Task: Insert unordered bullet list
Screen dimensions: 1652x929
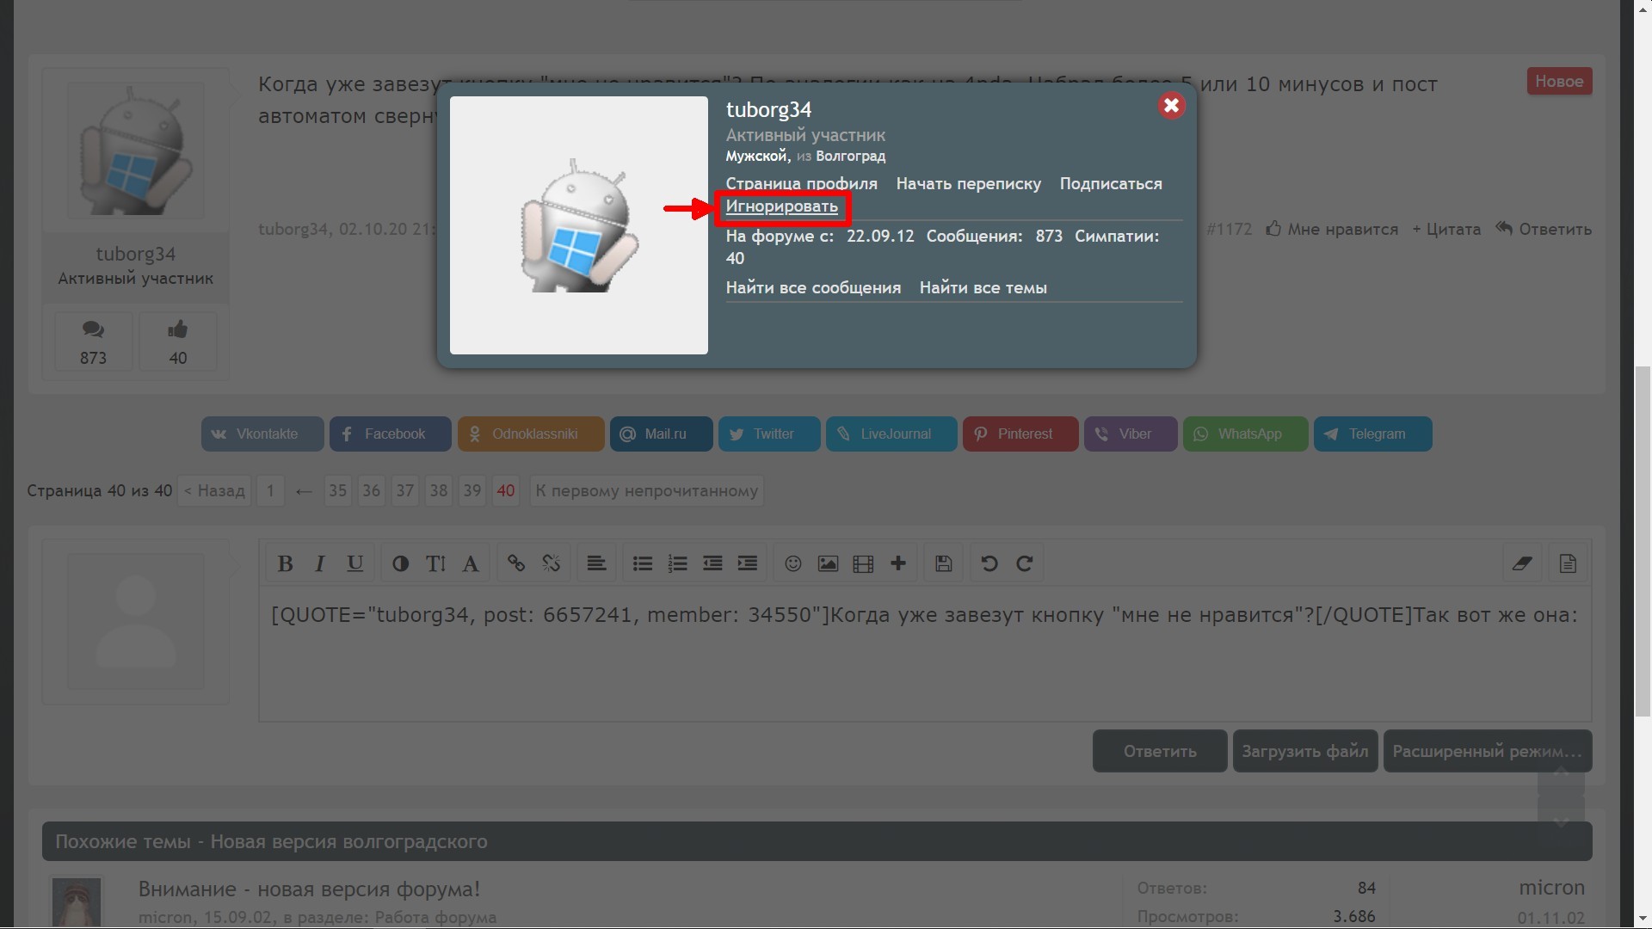Action: click(x=642, y=563)
